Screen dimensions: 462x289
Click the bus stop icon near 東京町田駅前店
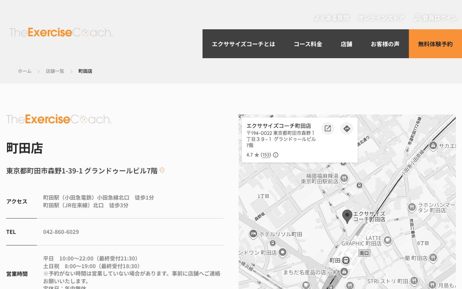[x=359, y=185]
